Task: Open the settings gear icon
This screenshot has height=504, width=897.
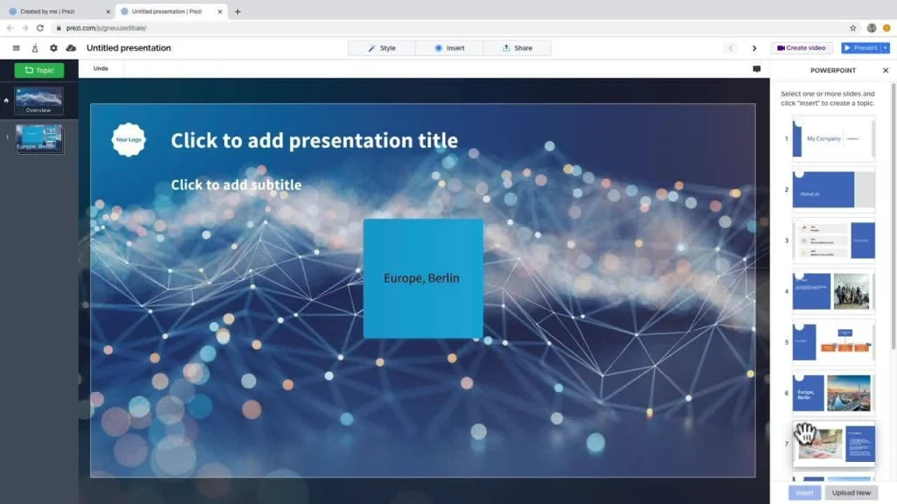Action: tap(53, 47)
